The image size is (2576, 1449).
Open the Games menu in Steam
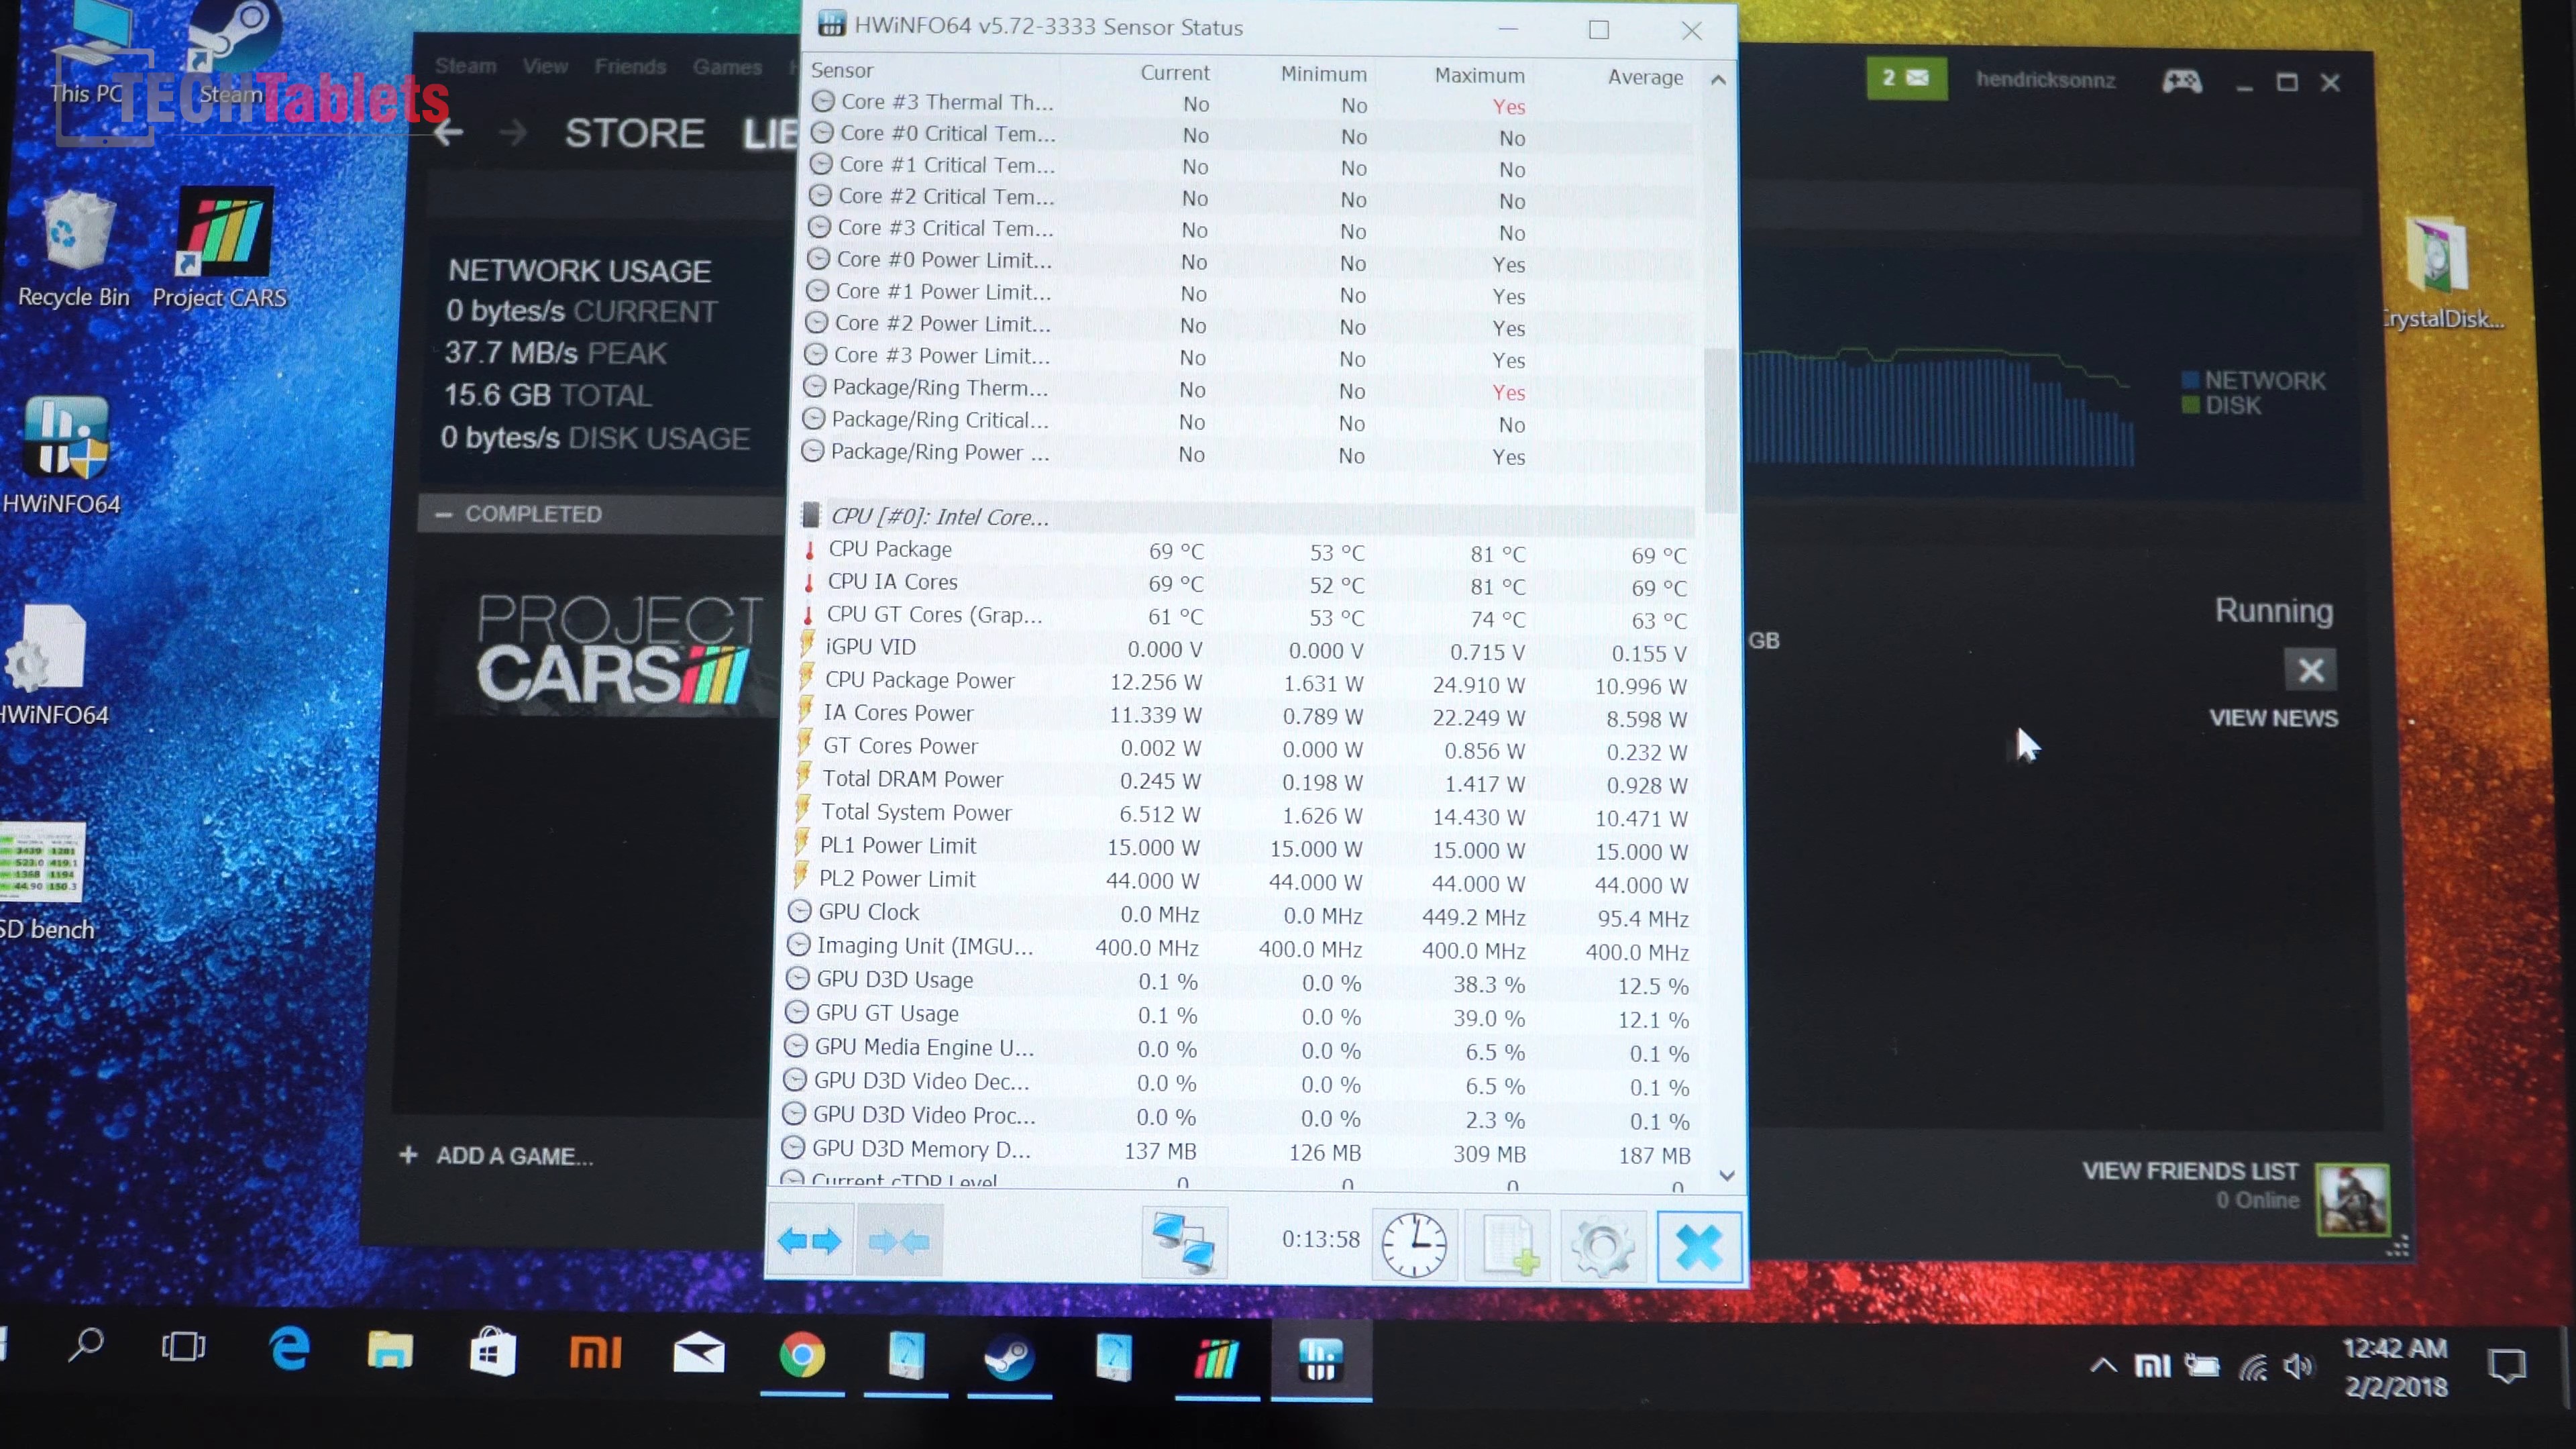click(x=727, y=67)
